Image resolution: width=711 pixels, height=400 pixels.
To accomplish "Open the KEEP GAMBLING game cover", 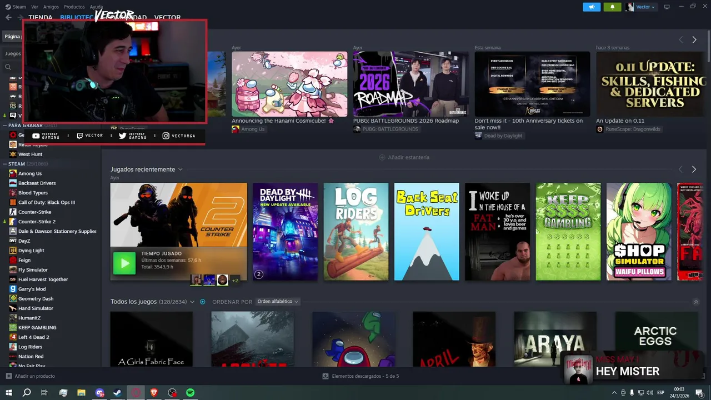I will [568, 232].
